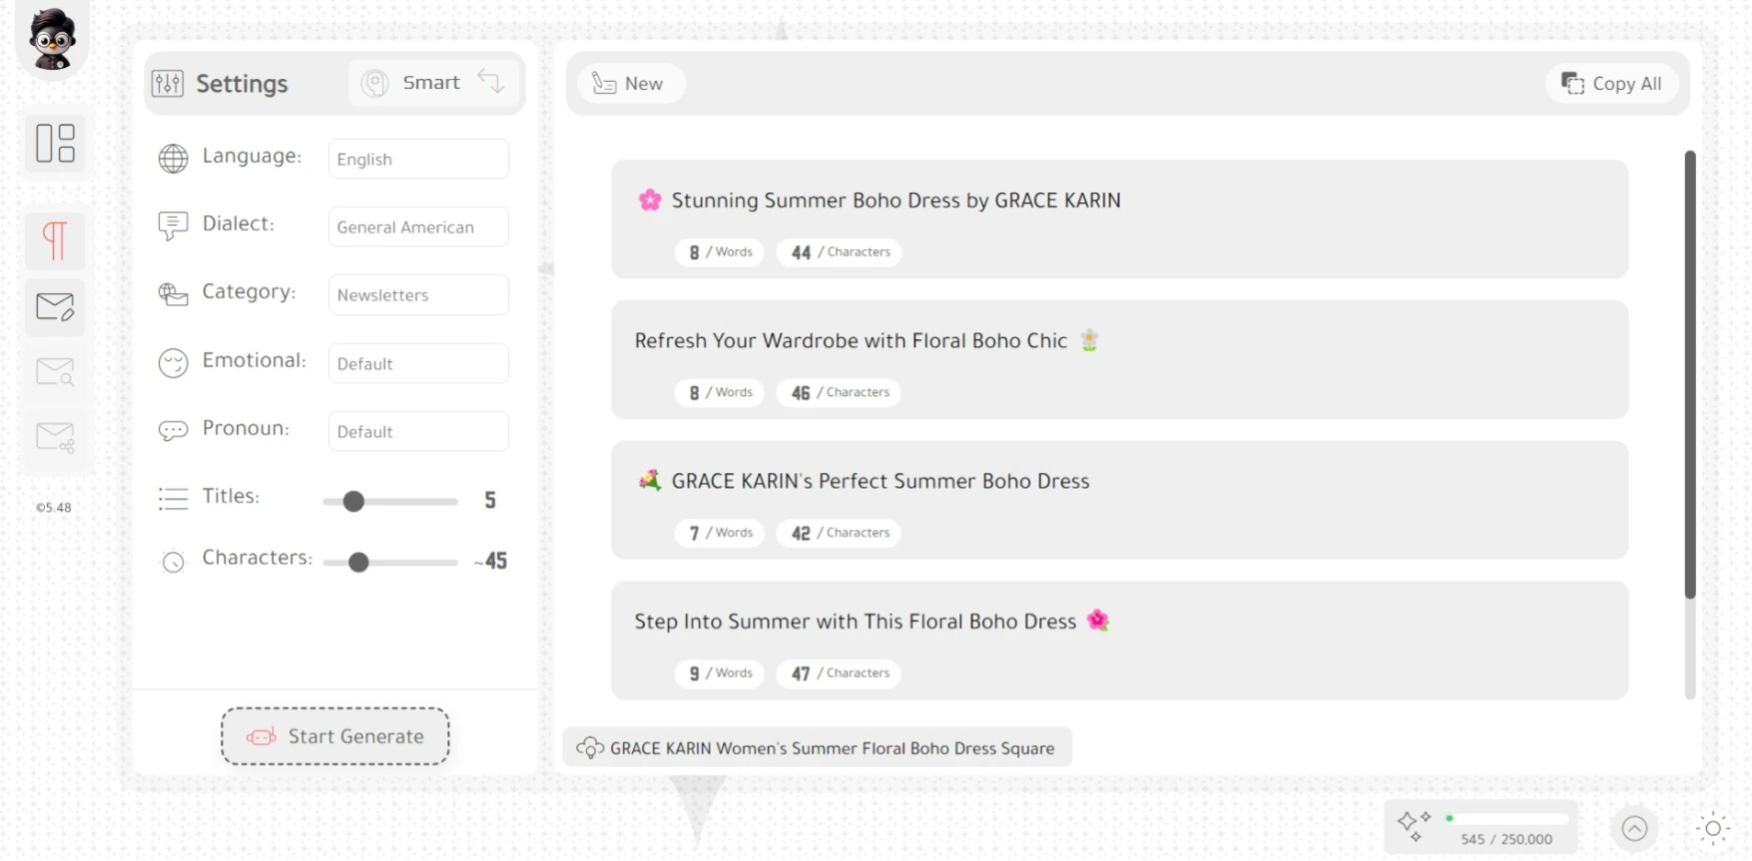Click the 545 / 250,000 credits text
Viewport: 1752px width, 861px height.
tap(1506, 839)
